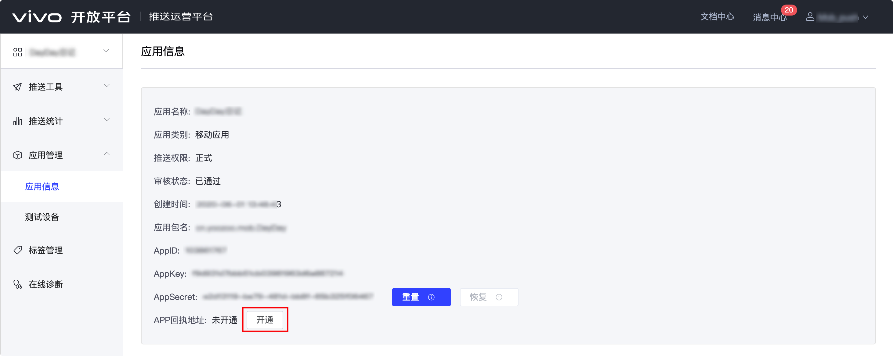Viewport: 893px width, 356px height.
Task: Click the bar chart 推送统计 icon
Action: 18,121
